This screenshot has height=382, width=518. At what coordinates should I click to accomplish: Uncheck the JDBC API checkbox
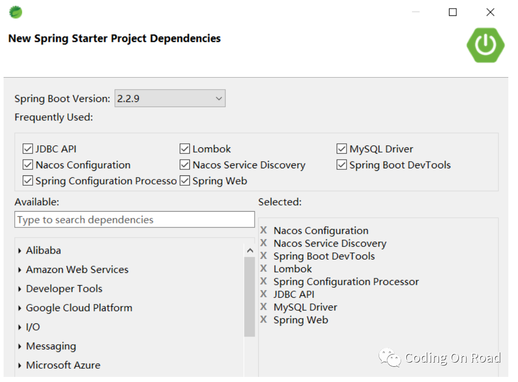coord(28,149)
